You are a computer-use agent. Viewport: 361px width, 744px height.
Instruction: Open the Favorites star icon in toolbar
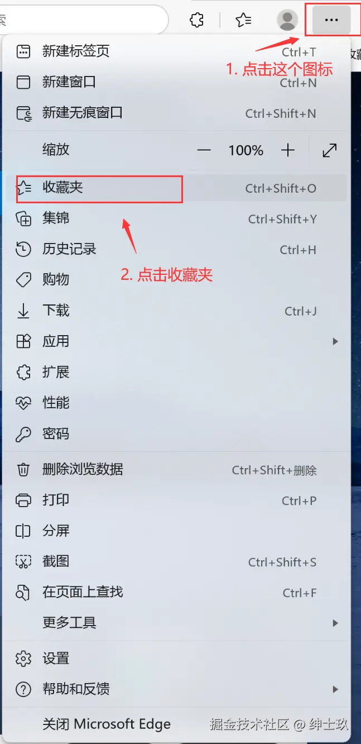click(243, 21)
